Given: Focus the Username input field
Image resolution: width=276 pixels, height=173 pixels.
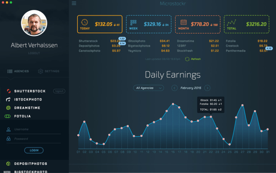Looking at the screenshot, I should coord(33,129).
